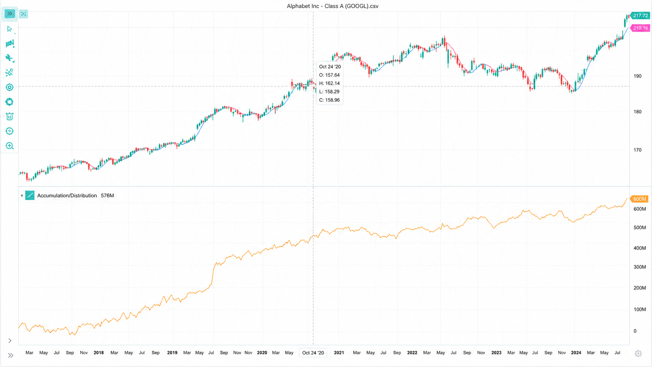
Task: Click the 170 price axis label
Action: coord(638,150)
